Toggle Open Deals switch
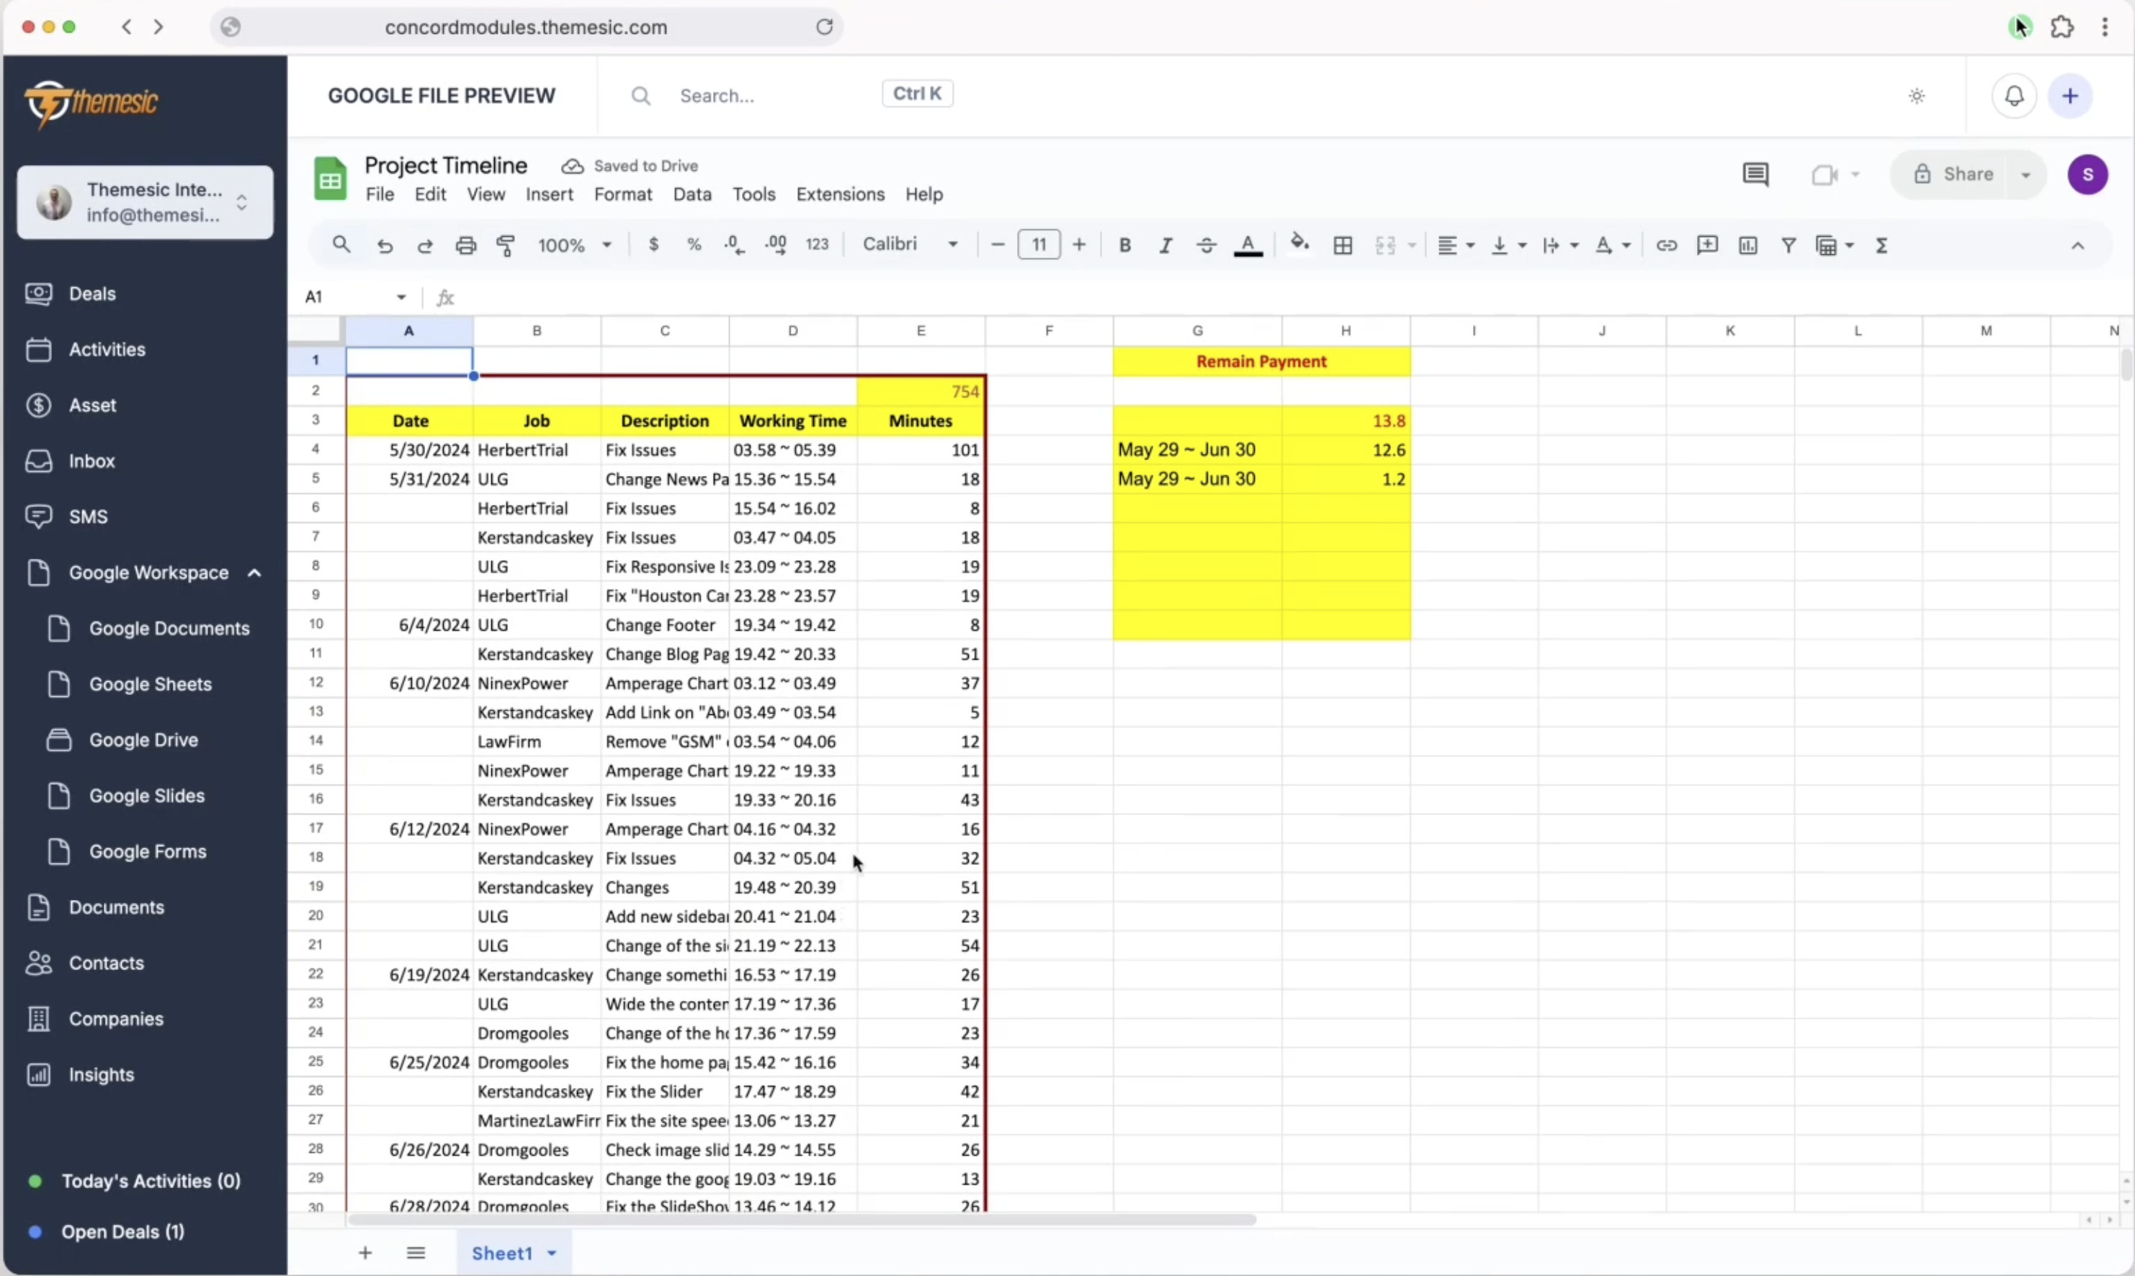 (36, 1231)
